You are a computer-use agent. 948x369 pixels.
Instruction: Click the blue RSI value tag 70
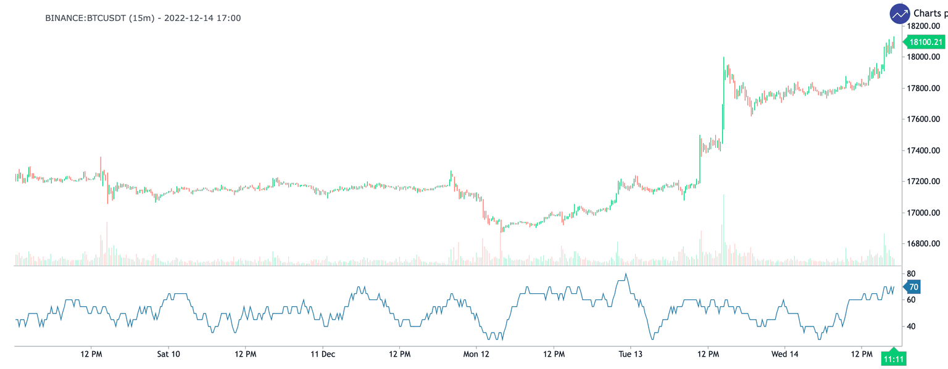pyautogui.click(x=913, y=287)
